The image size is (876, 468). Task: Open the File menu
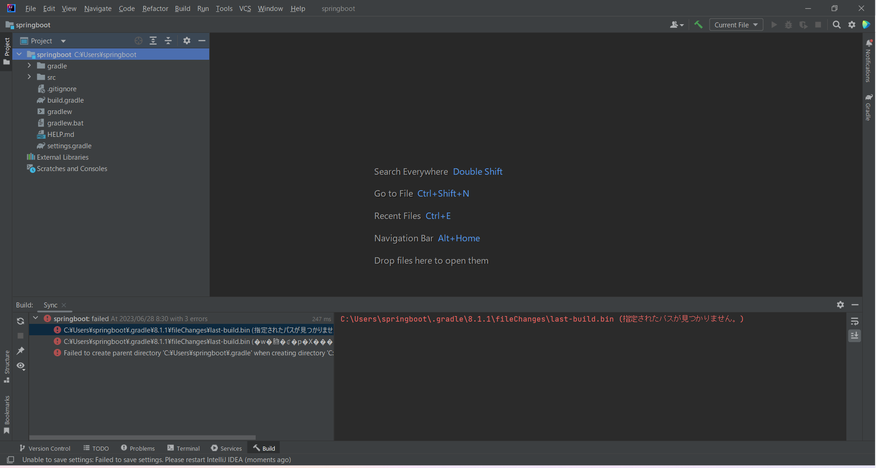coord(31,9)
